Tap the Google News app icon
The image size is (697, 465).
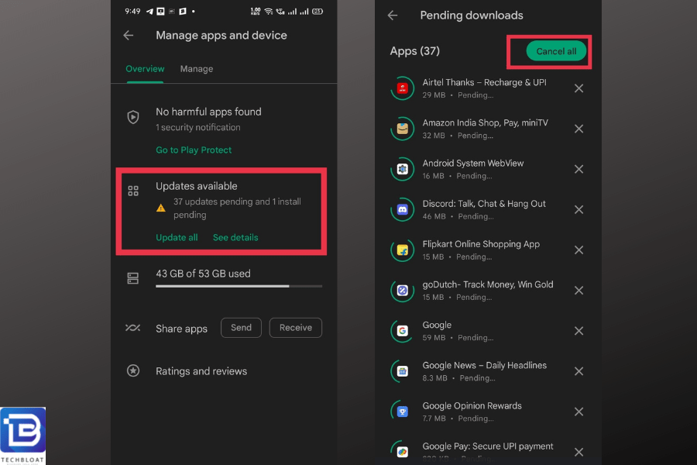tap(402, 371)
